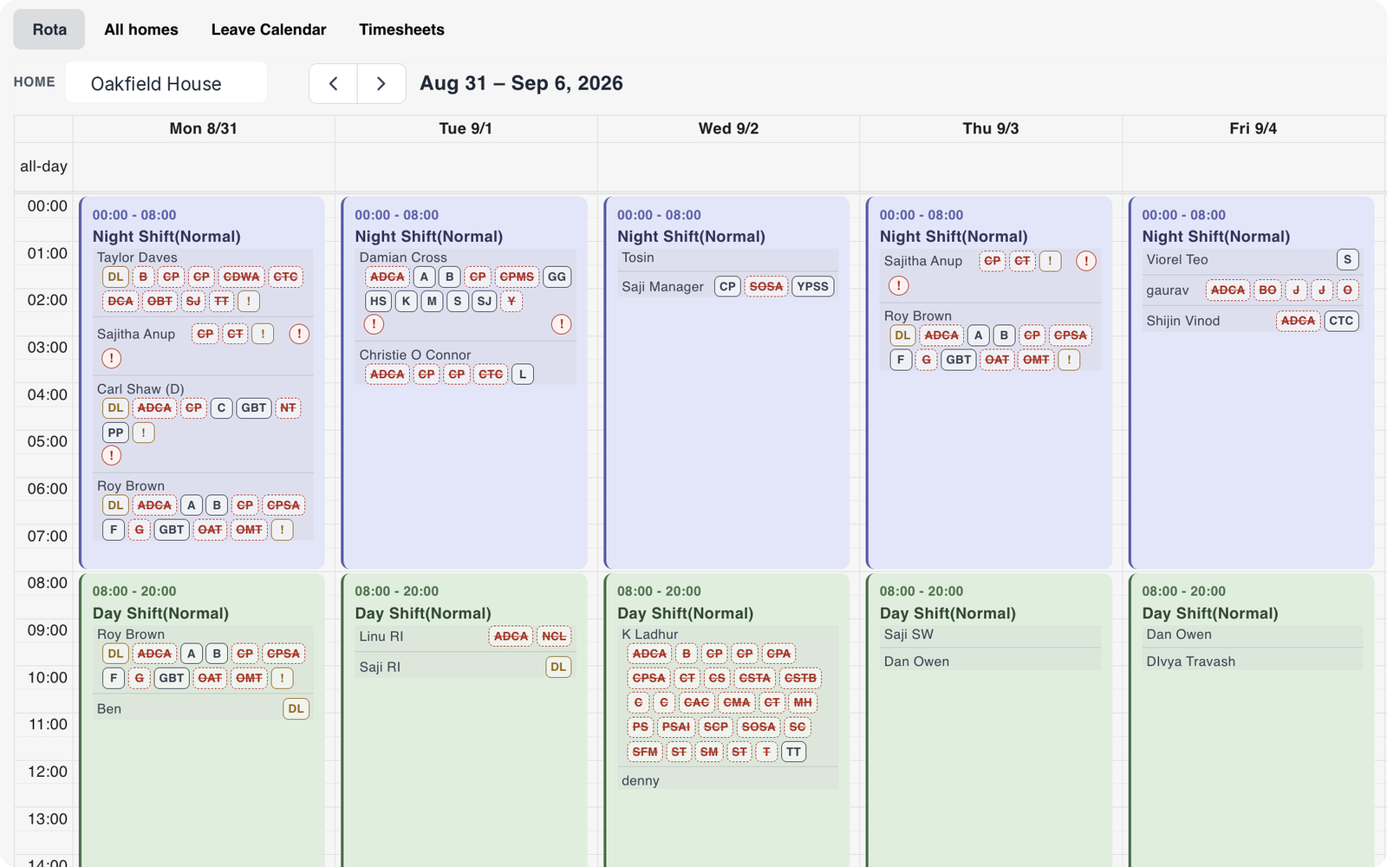The width and height of the screenshot is (1387, 867).
Task: Click the GG tag for Damian Cross
Action: [x=557, y=277]
